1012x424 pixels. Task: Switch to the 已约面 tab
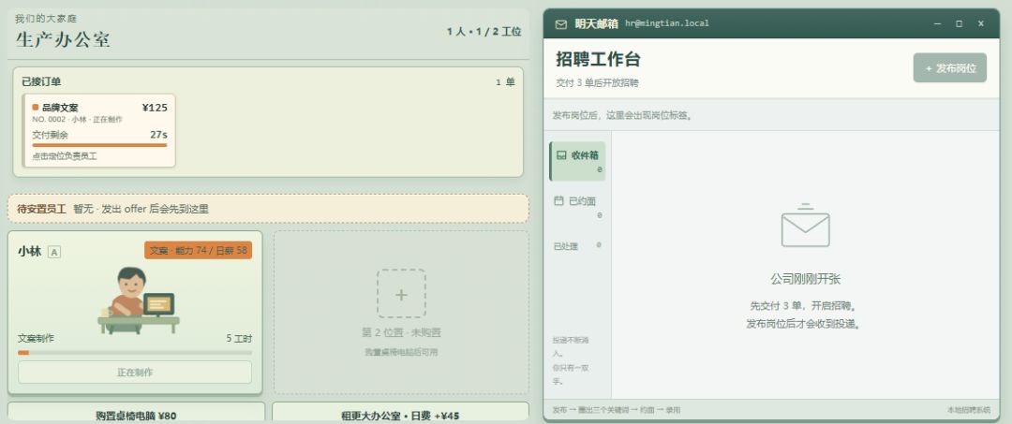577,207
